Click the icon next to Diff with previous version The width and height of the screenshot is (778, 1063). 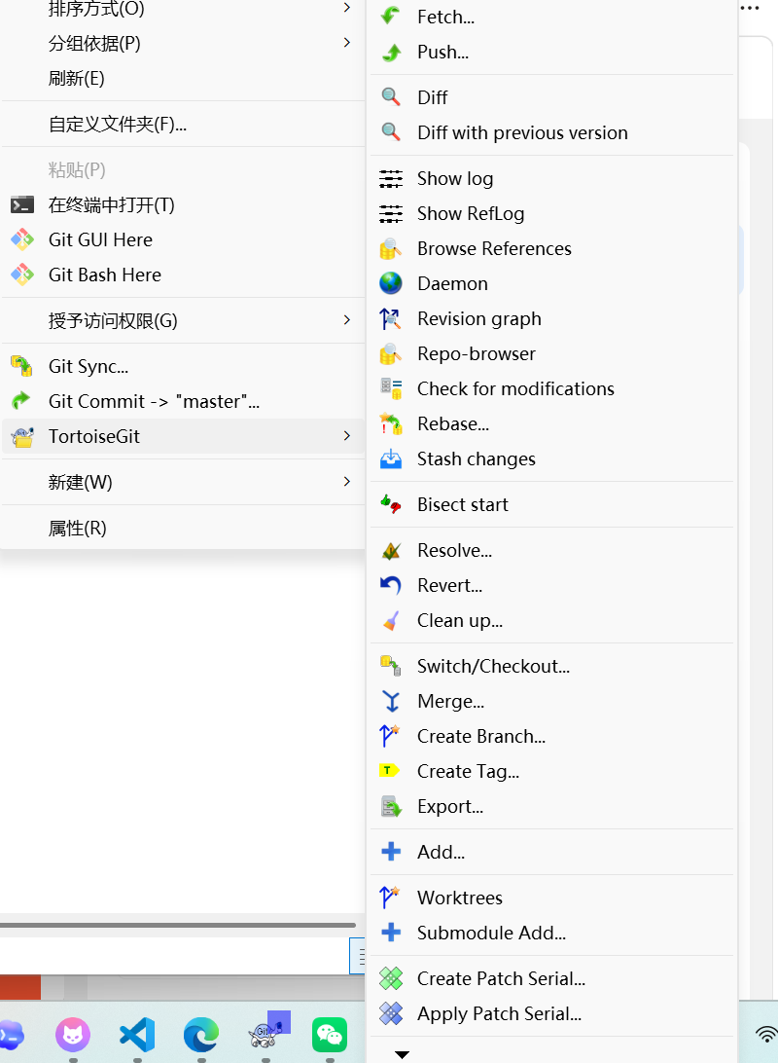[x=391, y=132]
